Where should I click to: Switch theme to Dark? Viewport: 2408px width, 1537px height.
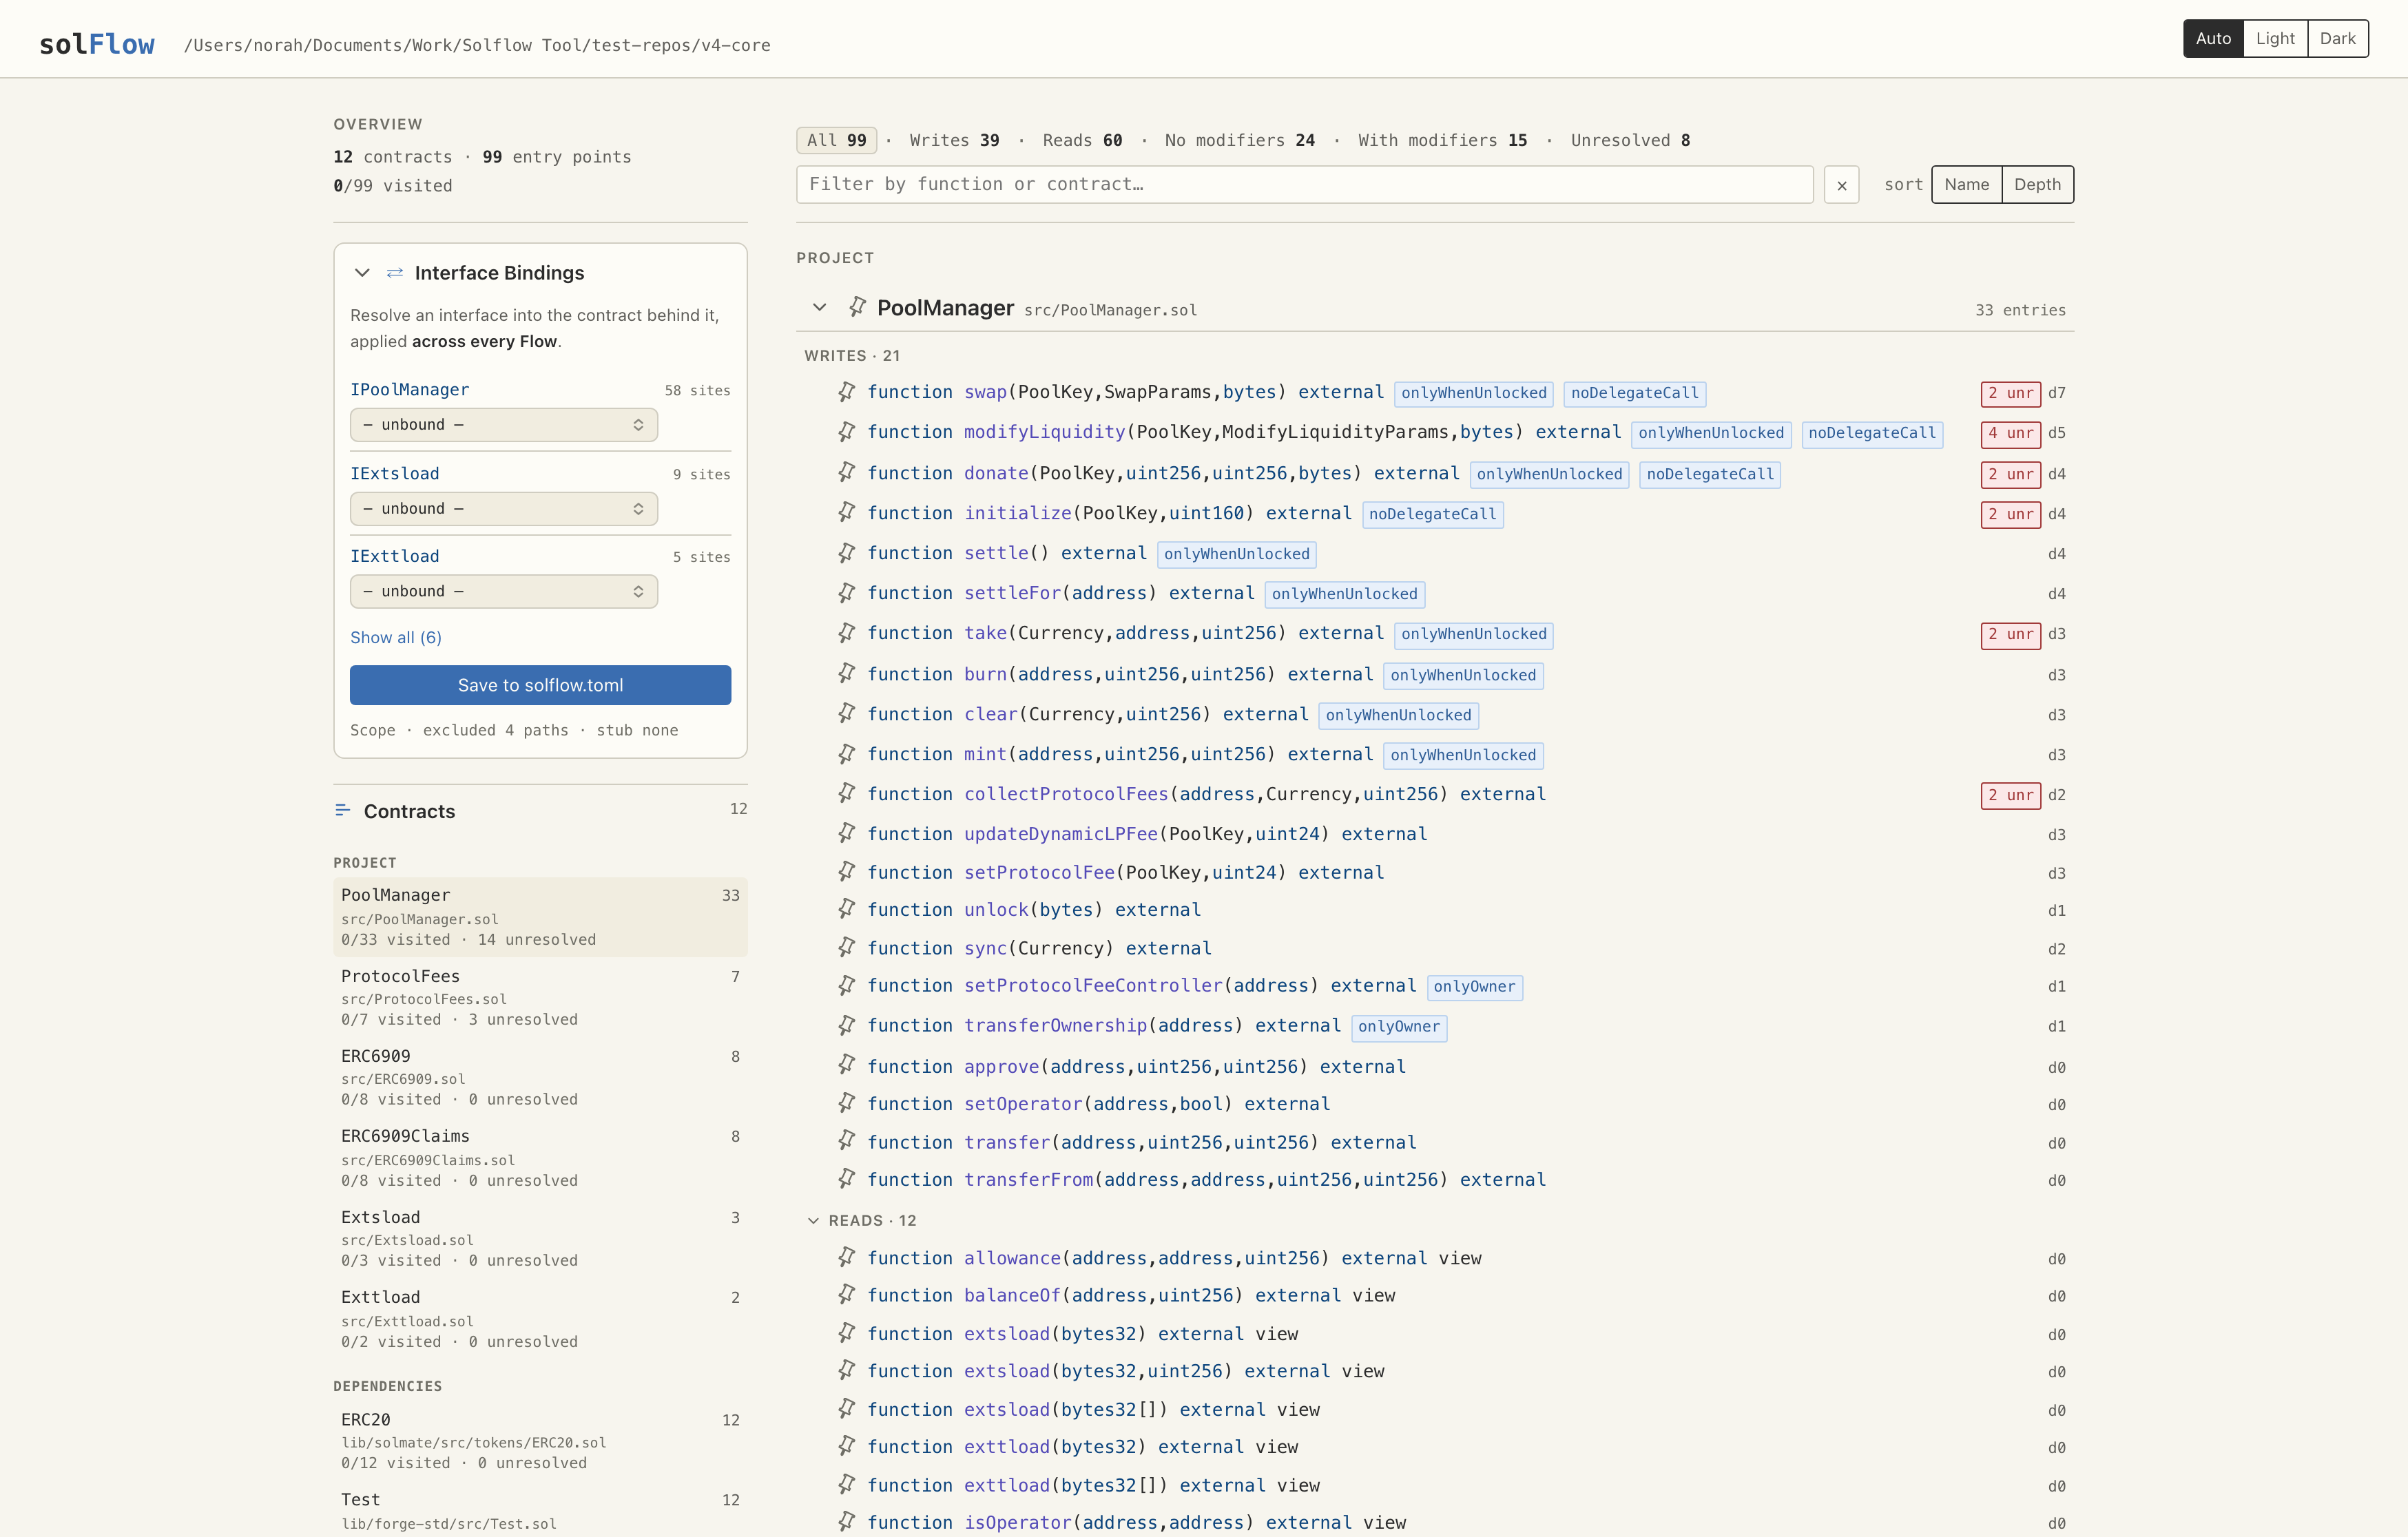point(2337,38)
